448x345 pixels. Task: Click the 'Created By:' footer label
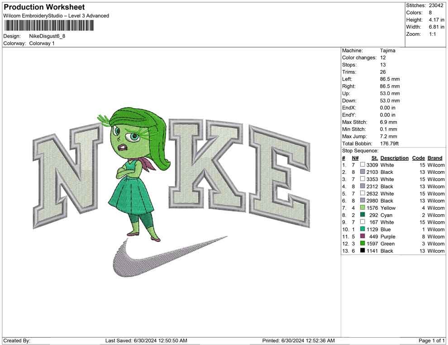click(17, 340)
